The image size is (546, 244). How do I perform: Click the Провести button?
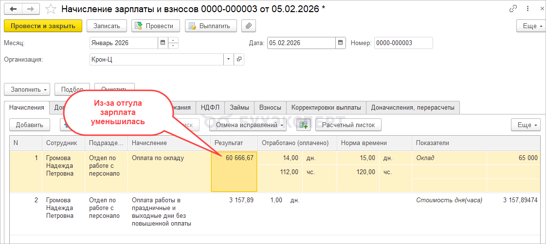coord(155,26)
